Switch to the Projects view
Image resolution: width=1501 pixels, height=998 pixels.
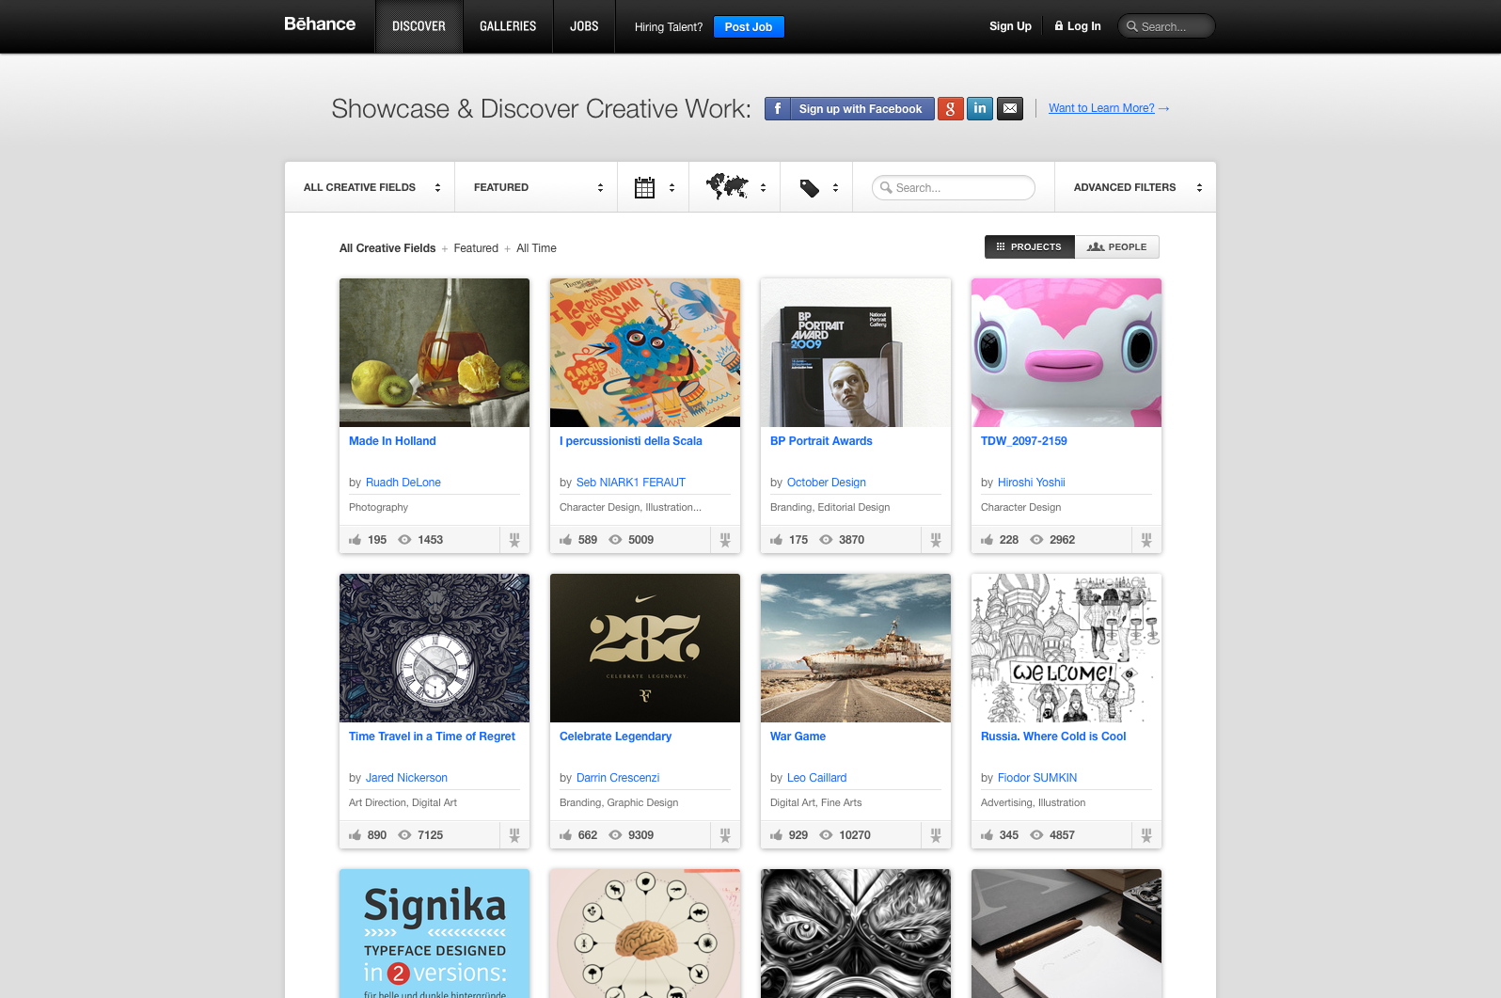(1030, 246)
